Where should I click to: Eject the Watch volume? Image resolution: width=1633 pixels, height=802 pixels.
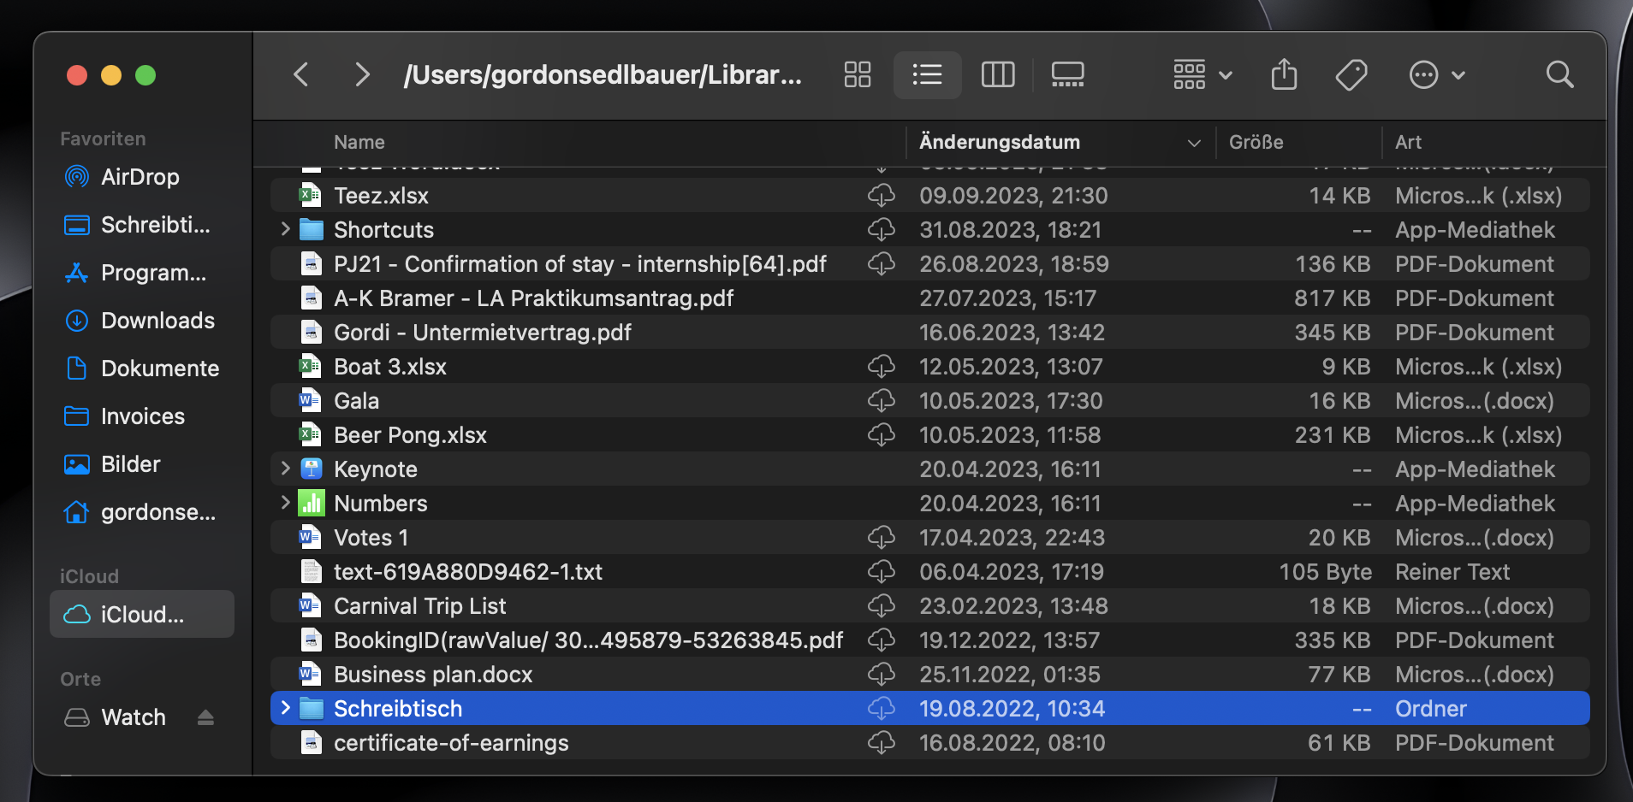coord(205,716)
